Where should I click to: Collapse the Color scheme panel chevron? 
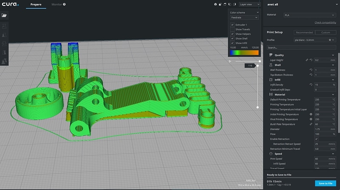258,13
